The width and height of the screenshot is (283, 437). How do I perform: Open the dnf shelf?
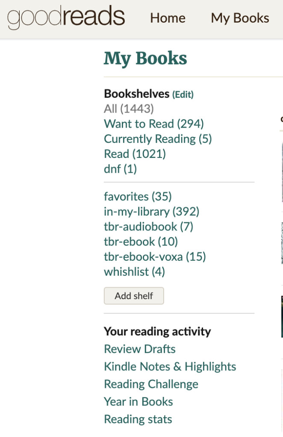point(120,169)
